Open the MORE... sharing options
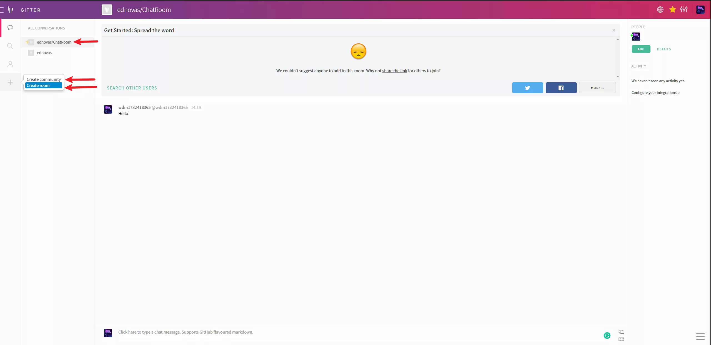The image size is (711, 345). [597, 88]
